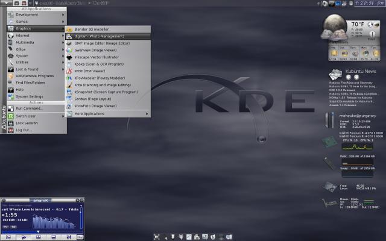
Task: Open 'Kubuntu 6.06 LTS Release Candidate' headline
Action: (x=353, y=94)
